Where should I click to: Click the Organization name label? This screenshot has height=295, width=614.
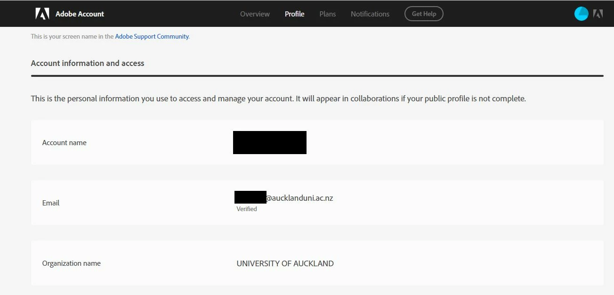click(72, 263)
